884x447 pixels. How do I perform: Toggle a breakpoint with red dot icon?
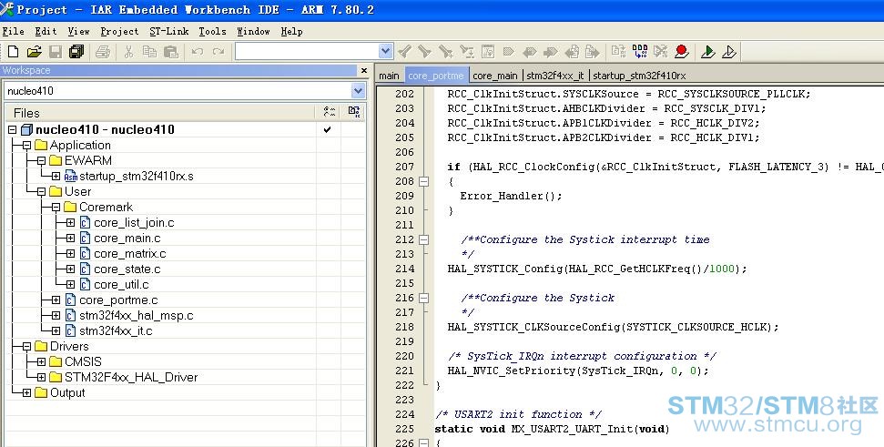[682, 52]
